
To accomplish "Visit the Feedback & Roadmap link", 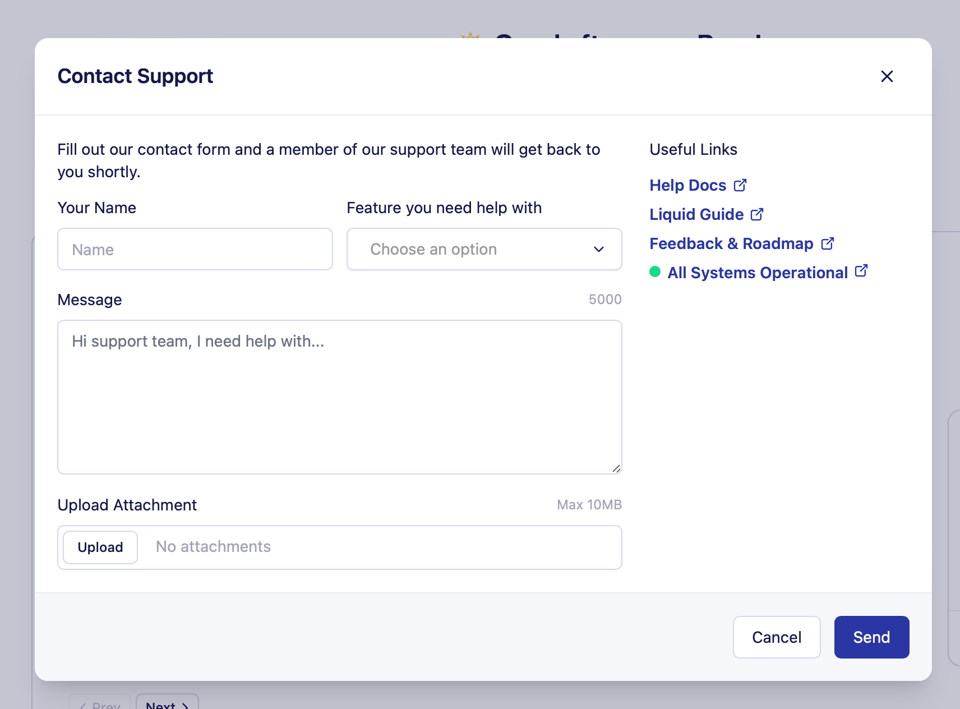I will (731, 243).
